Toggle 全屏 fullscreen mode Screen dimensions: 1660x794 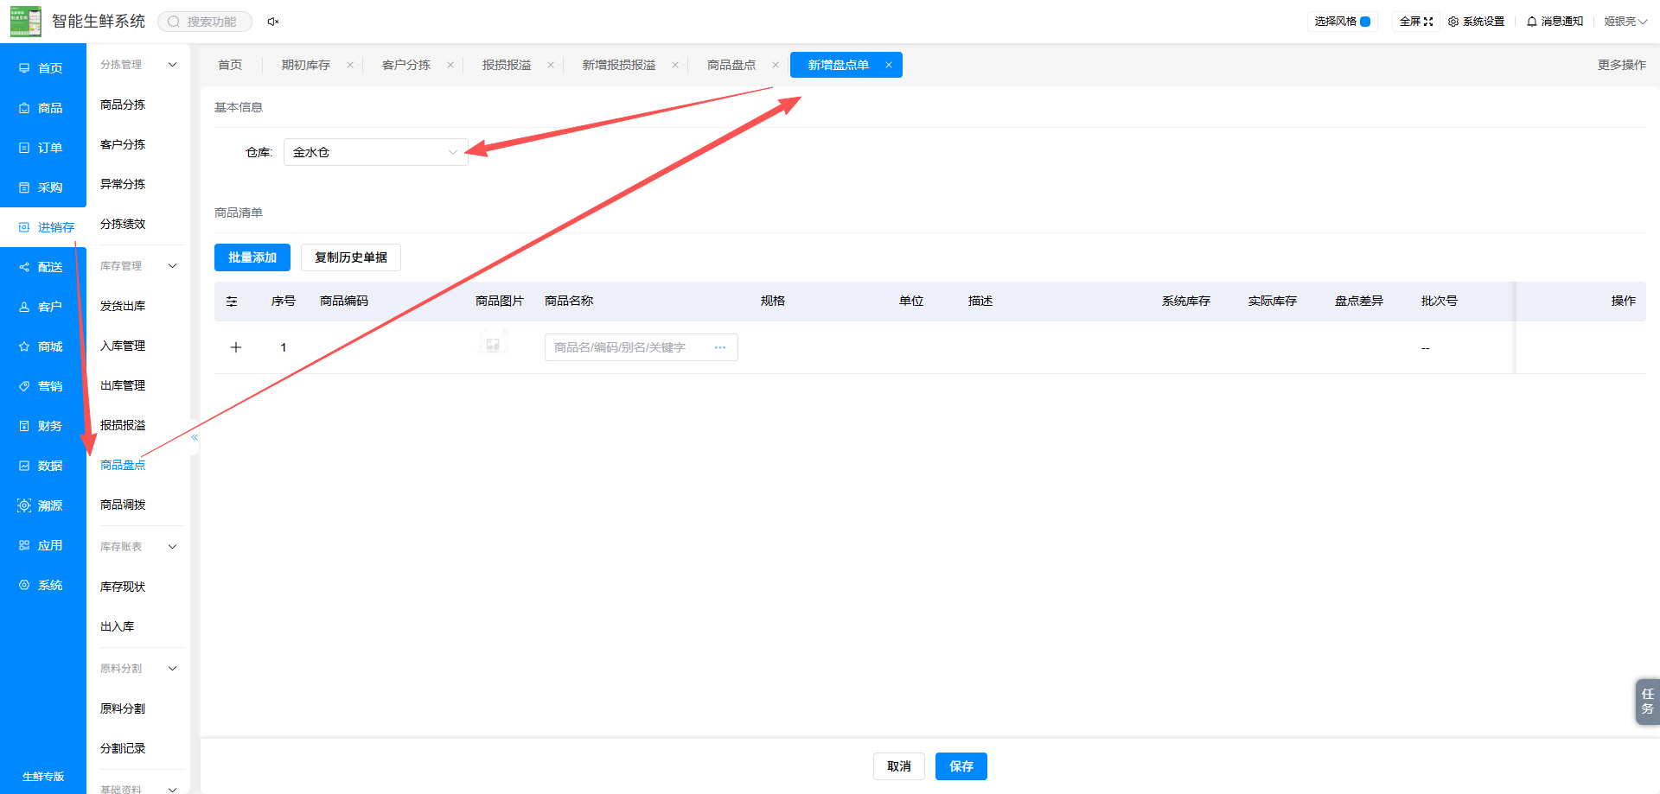pyautogui.click(x=1416, y=22)
